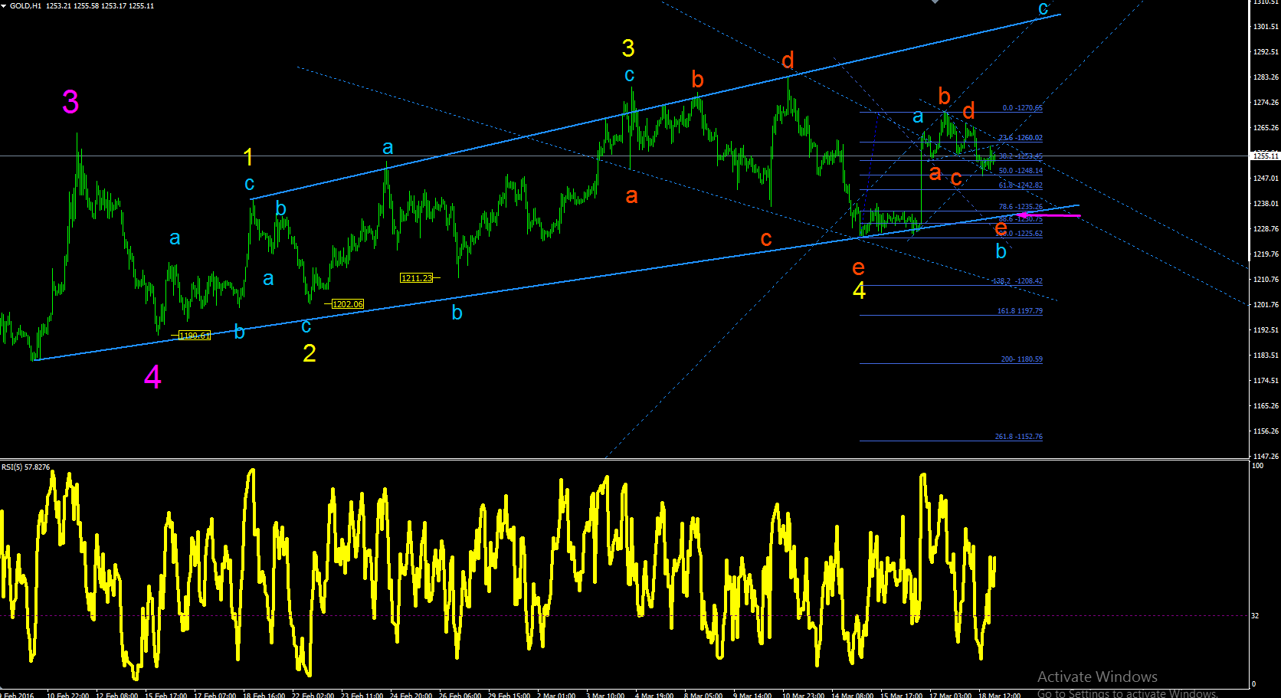
Task: Click 1219.76 on the price scale
Action: [x=1266, y=254]
